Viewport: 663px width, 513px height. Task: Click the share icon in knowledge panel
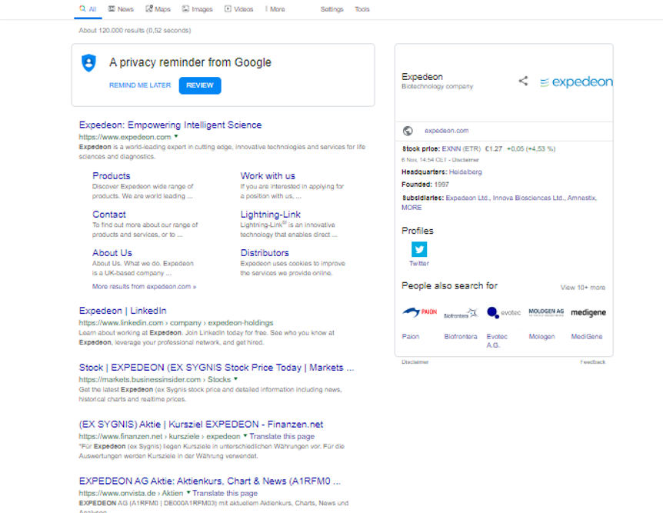pos(523,81)
